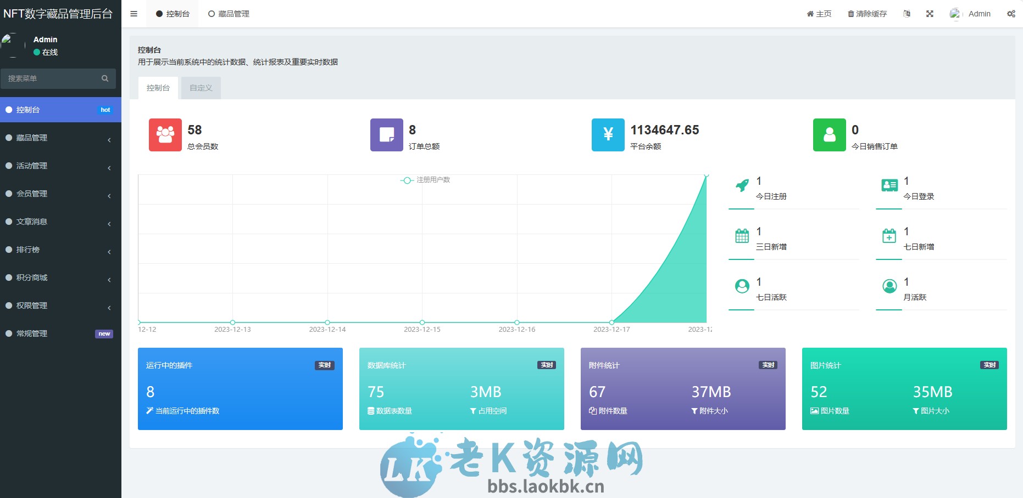Viewport: 1023px width, 498px height.
Task: Open the Admin profile in top bar
Action: click(971, 14)
